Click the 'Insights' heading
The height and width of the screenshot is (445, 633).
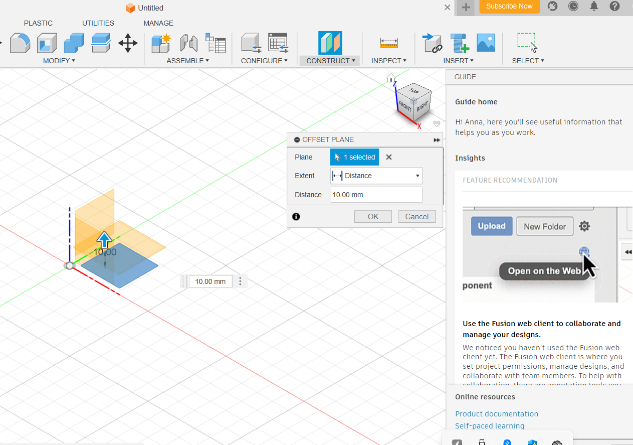[470, 158]
